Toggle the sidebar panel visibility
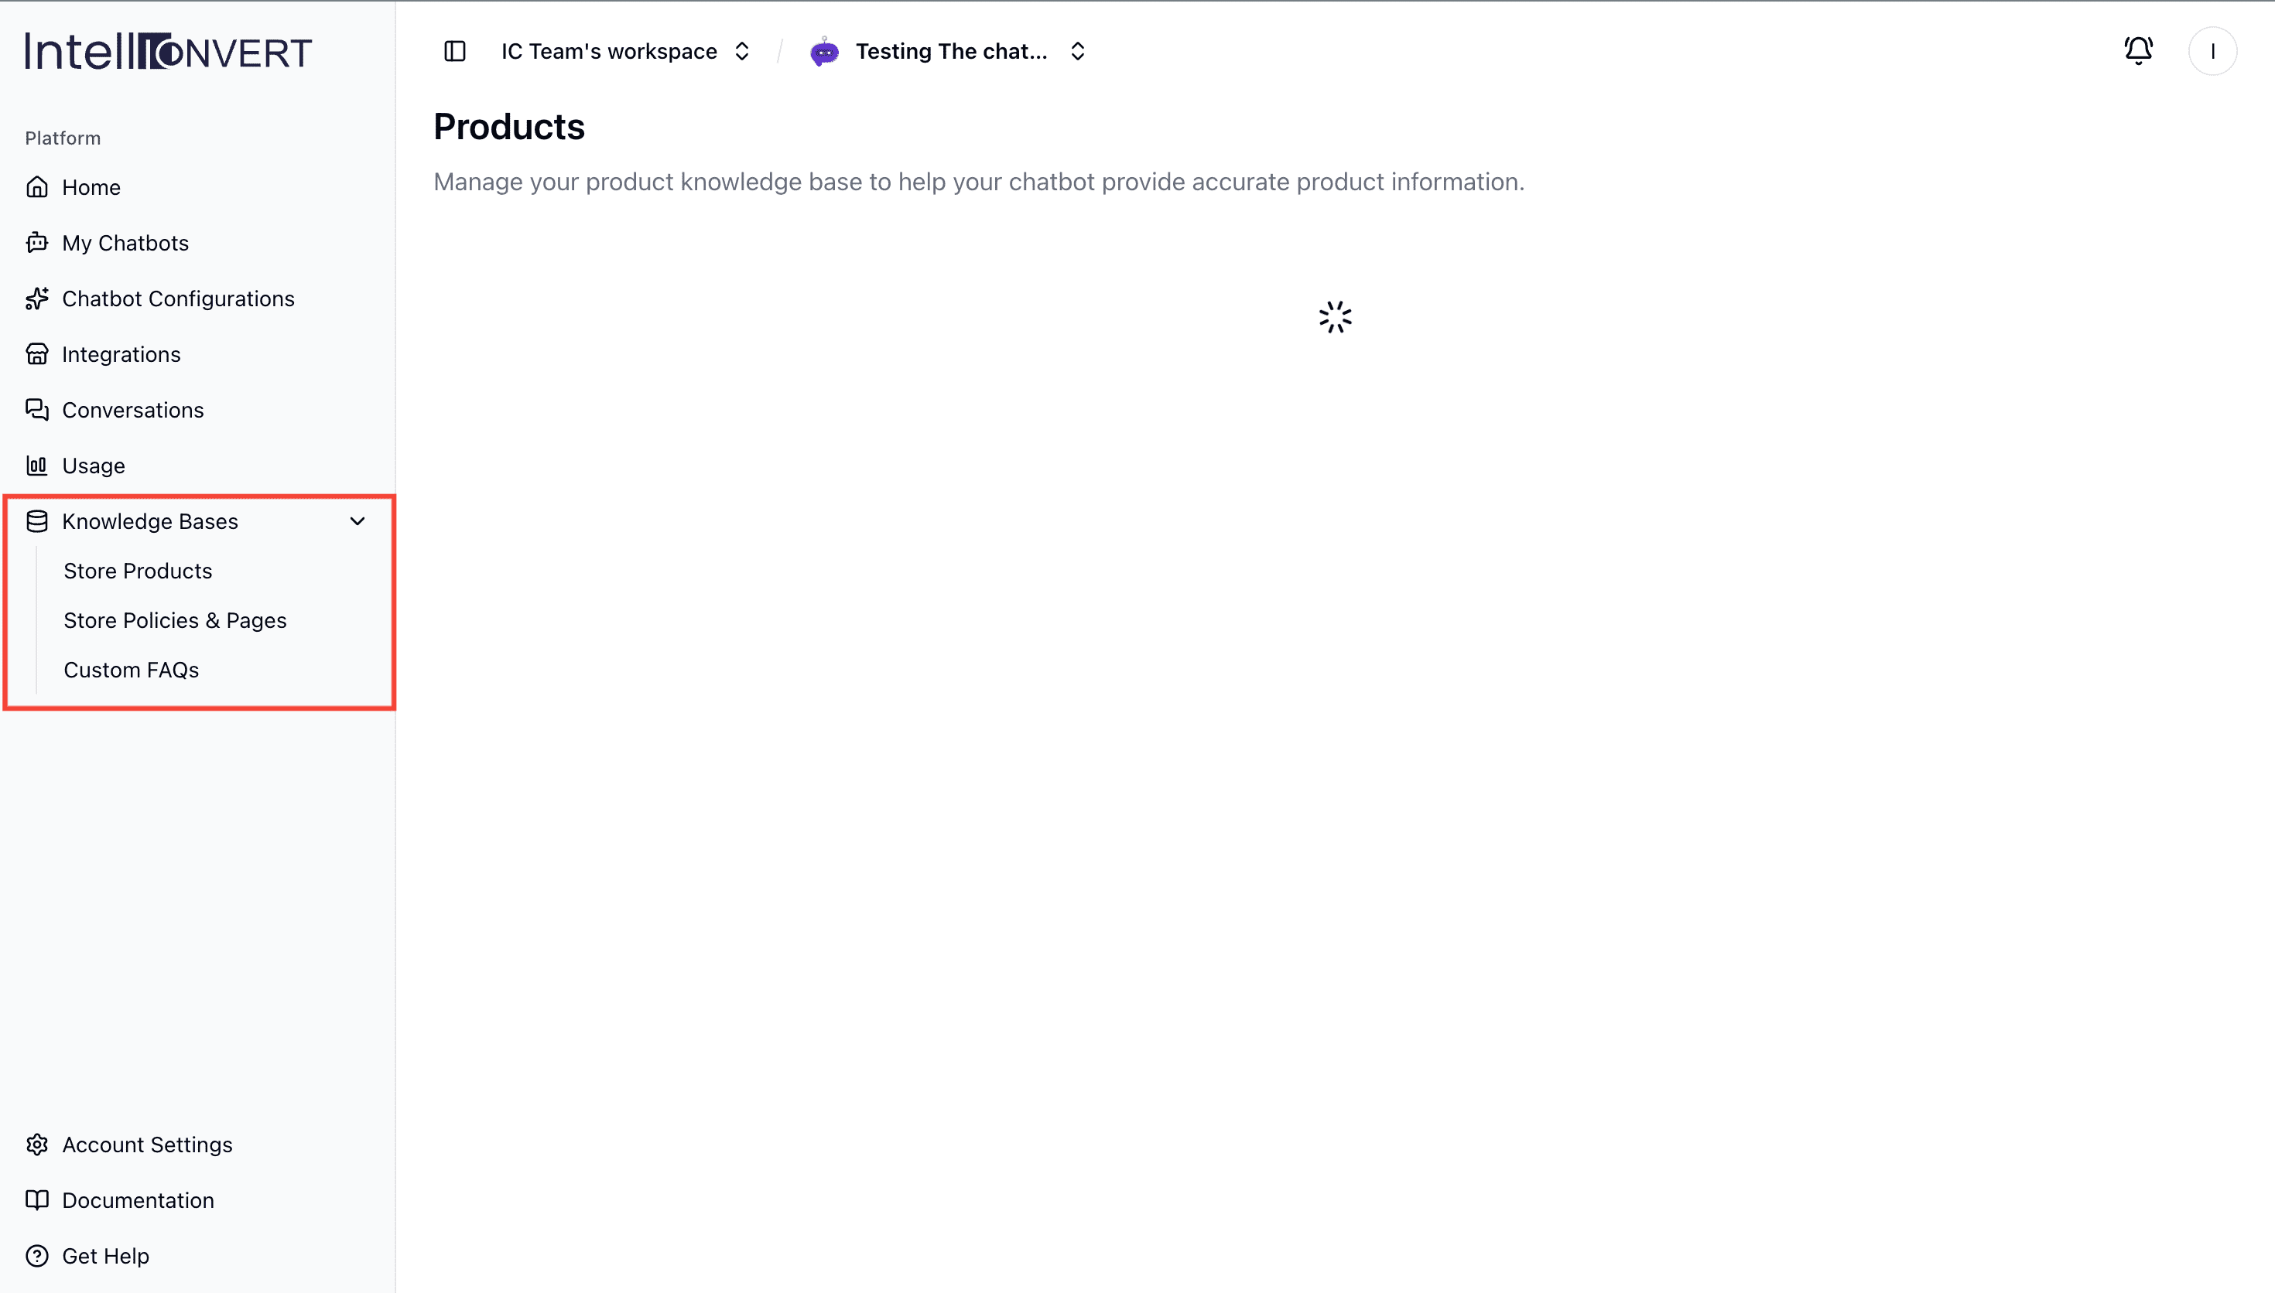This screenshot has height=1293, width=2275. coord(454,50)
